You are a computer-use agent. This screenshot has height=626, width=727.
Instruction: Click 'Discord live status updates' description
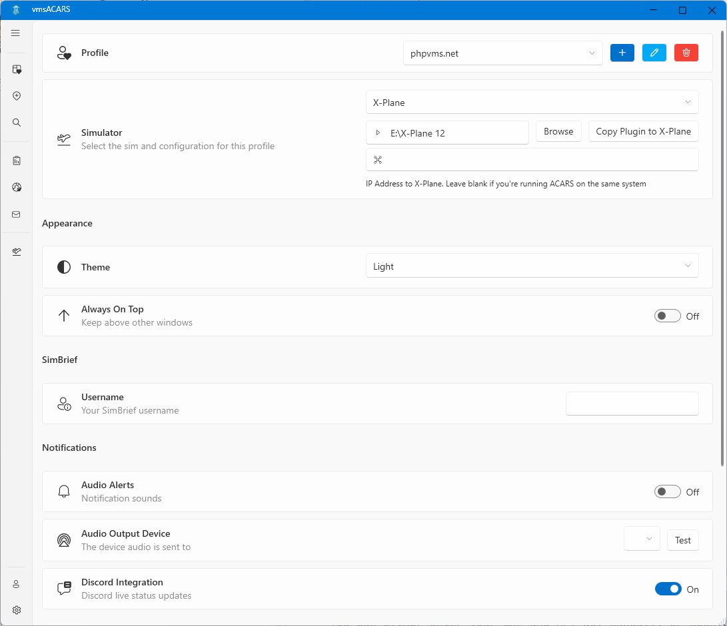tap(137, 595)
